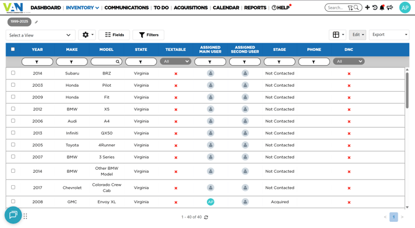
Task: Open the Stage column filter
Action: click(x=279, y=62)
